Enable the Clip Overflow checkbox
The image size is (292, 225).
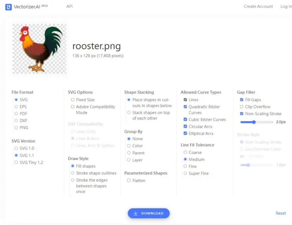tap(242, 107)
